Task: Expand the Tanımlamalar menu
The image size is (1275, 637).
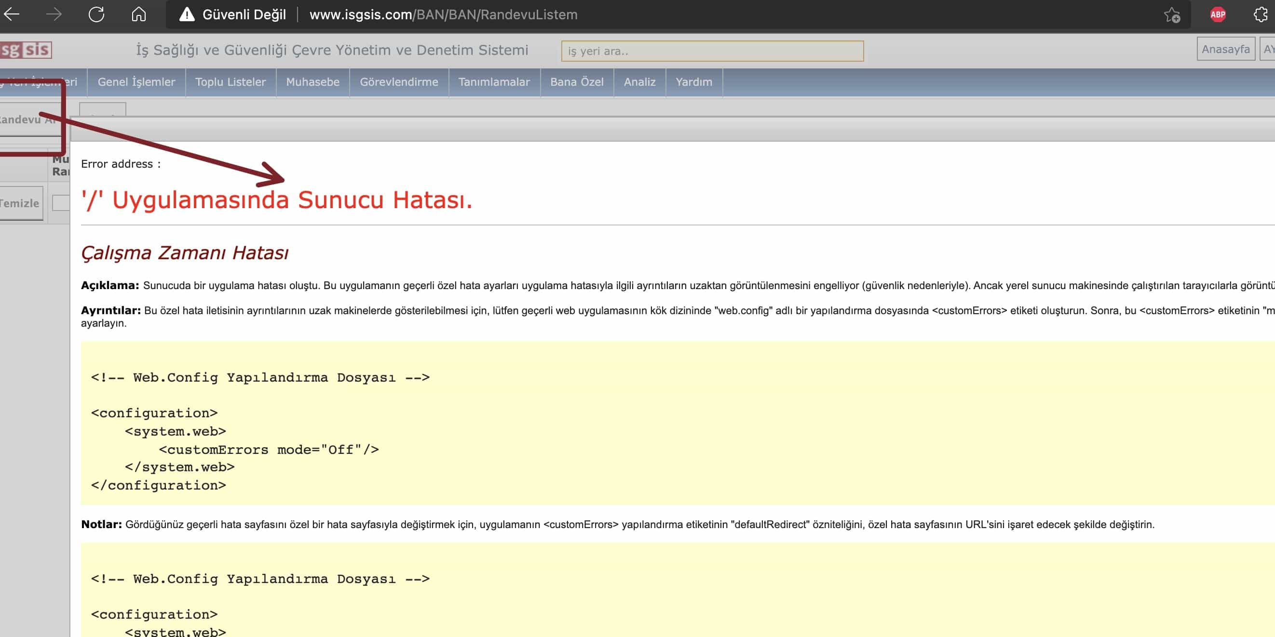Action: [x=493, y=82]
